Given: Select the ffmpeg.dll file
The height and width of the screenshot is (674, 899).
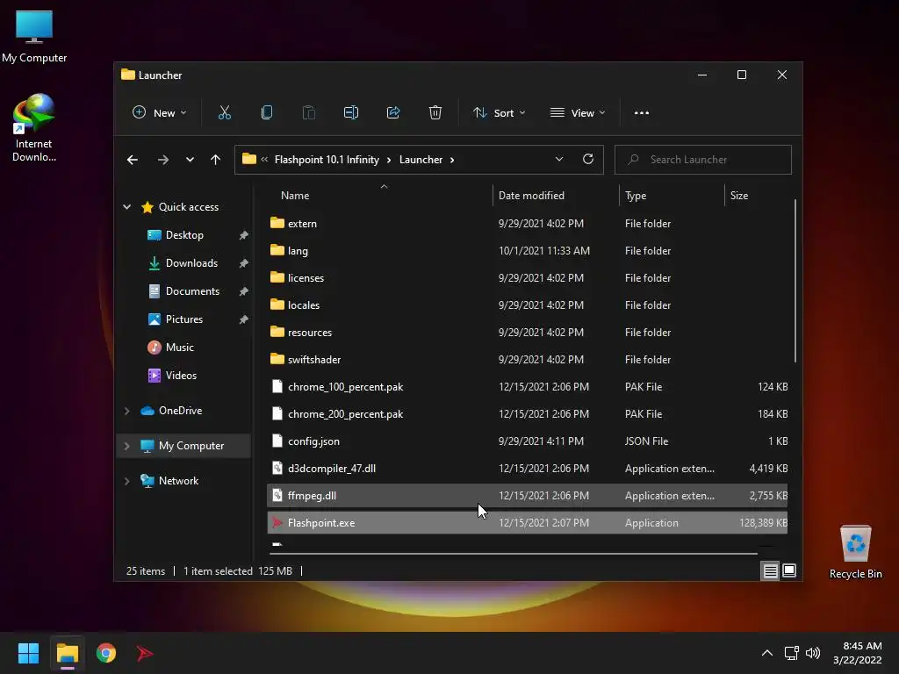Looking at the screenshot, I should pos(527,496).
